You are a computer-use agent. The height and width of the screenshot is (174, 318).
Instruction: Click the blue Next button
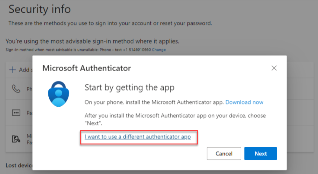click(260, 154)
